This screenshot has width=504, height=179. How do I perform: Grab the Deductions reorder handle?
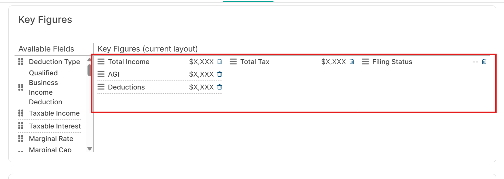101,87
